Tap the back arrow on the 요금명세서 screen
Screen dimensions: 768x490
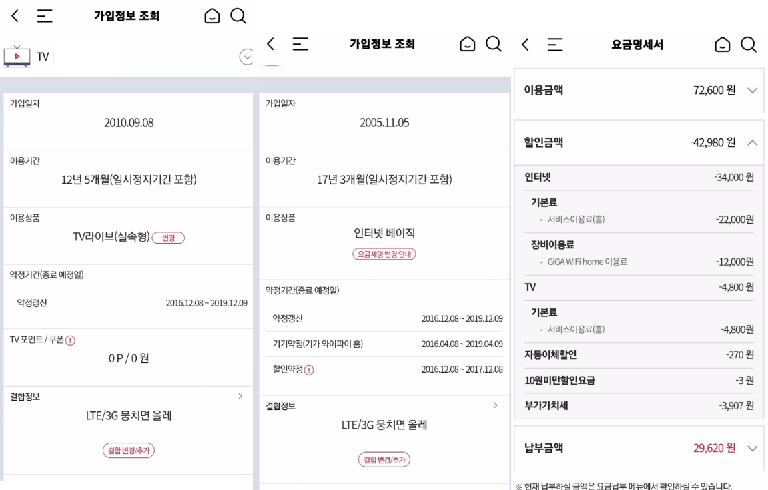[526, 45]
